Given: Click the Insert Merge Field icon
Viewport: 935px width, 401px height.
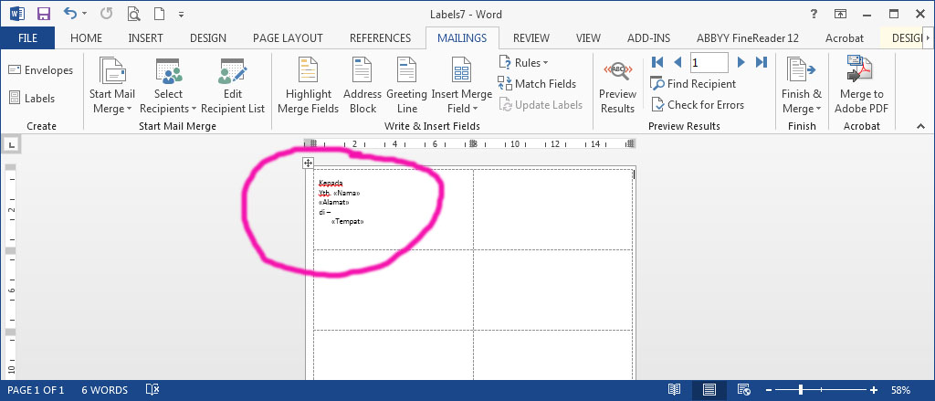Looking at the screenshot, I should tap(461, 70).
